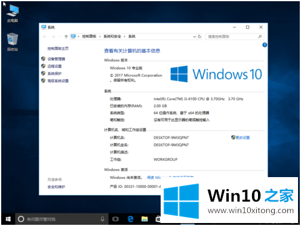The image size is (301, 226).
Task: Click WORKGROUP value
Action: [x=165, y=159]
